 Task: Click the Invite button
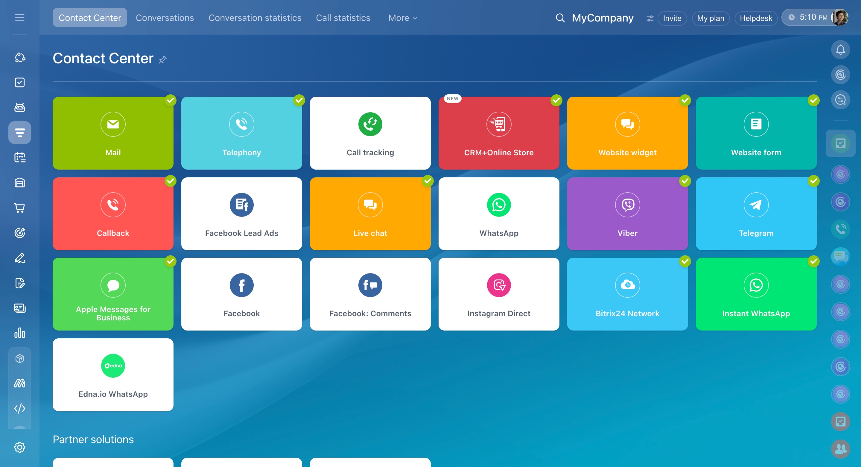pos(672,18)
